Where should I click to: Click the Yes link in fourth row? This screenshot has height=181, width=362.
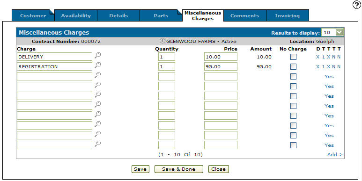pos(329,86)
